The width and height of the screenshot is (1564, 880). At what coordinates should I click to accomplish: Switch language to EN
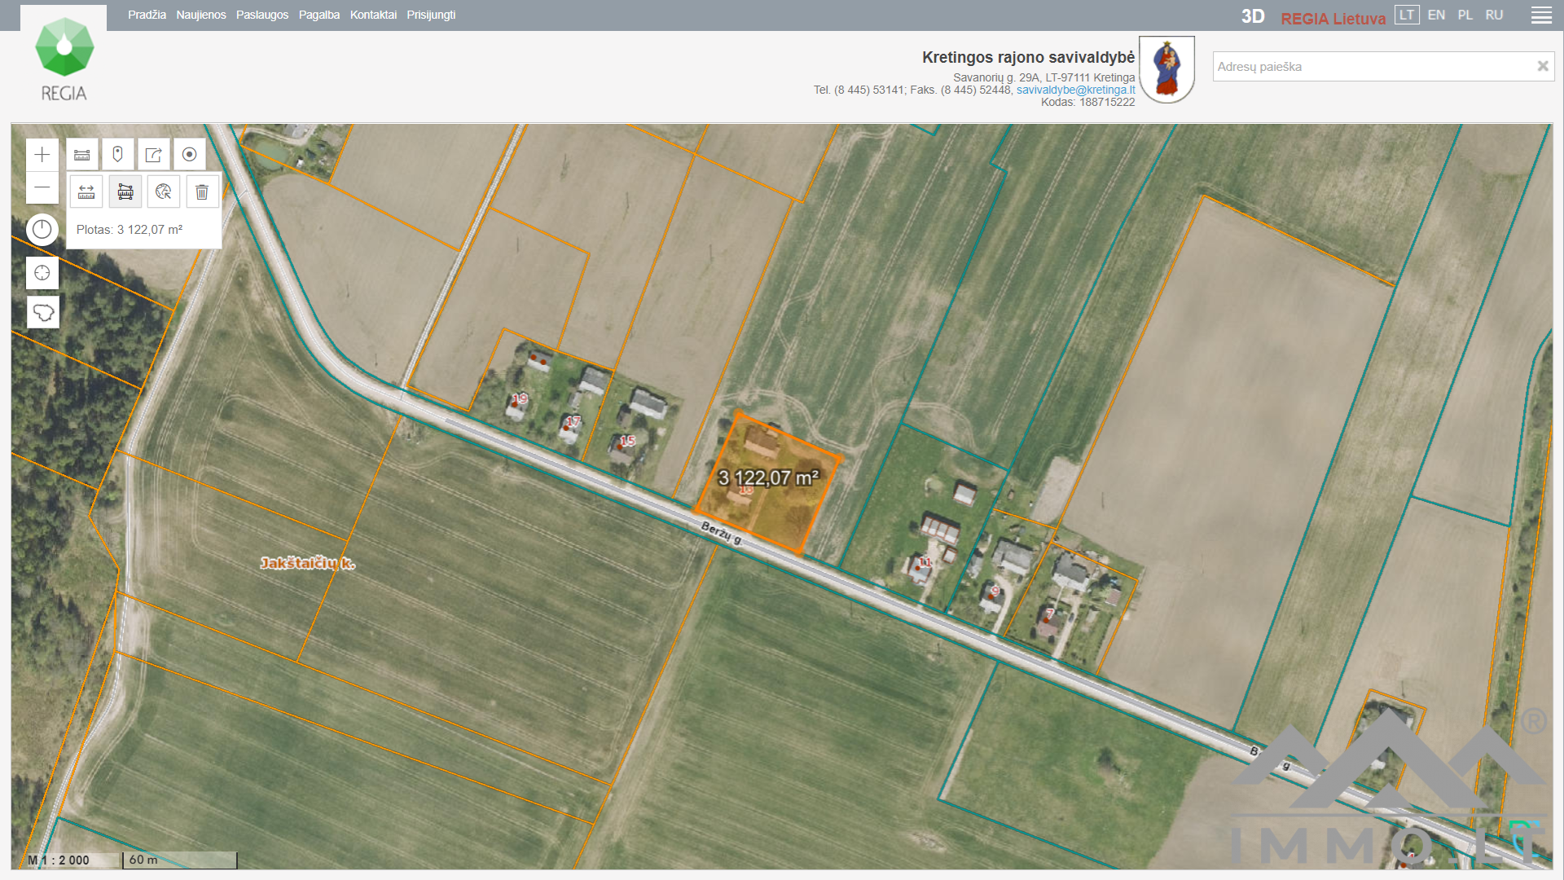click(x=1436, y=15)
